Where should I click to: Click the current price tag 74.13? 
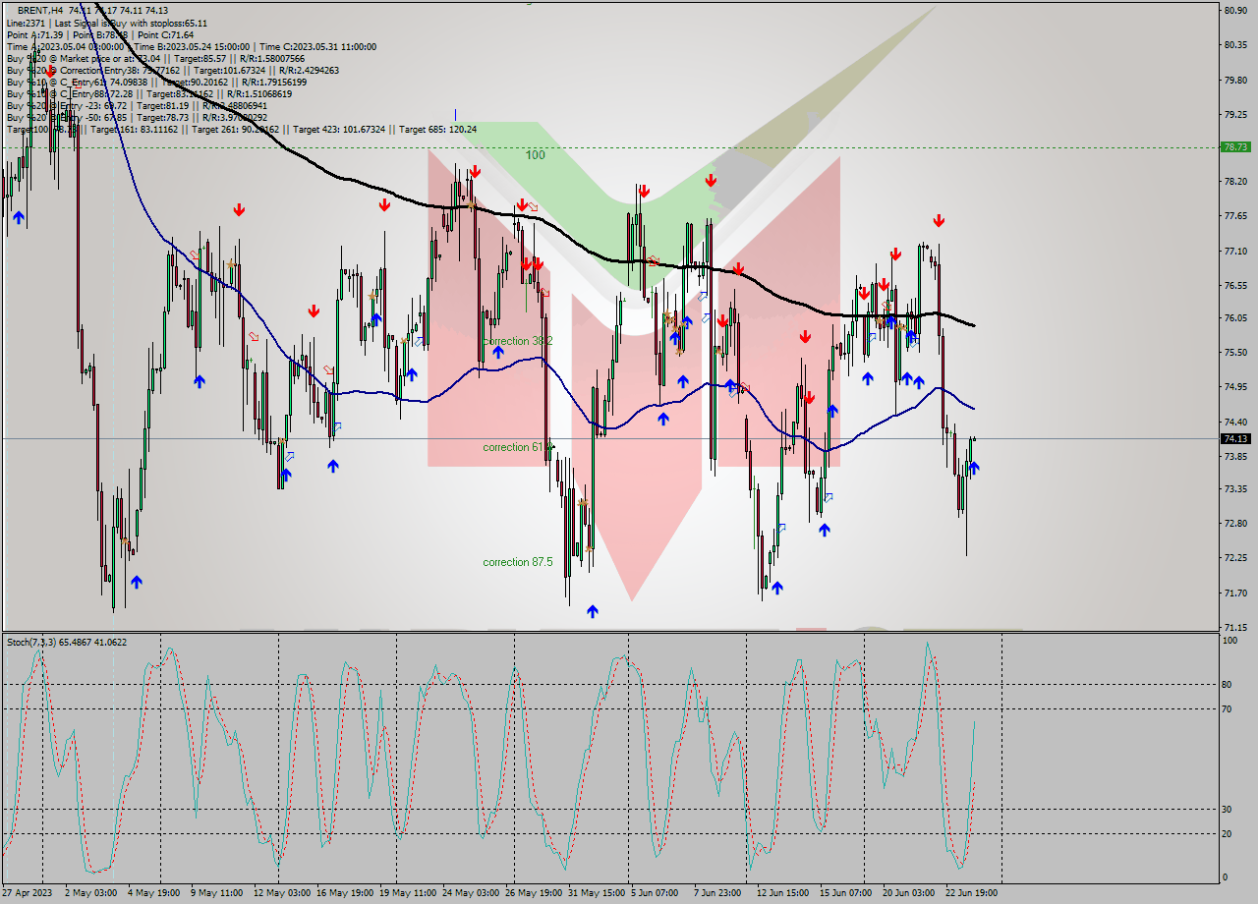[1235, 438]
